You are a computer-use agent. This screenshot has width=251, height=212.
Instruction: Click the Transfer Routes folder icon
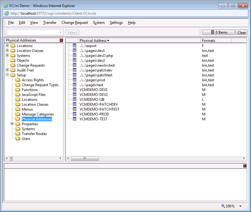click(x=18, y=134)
